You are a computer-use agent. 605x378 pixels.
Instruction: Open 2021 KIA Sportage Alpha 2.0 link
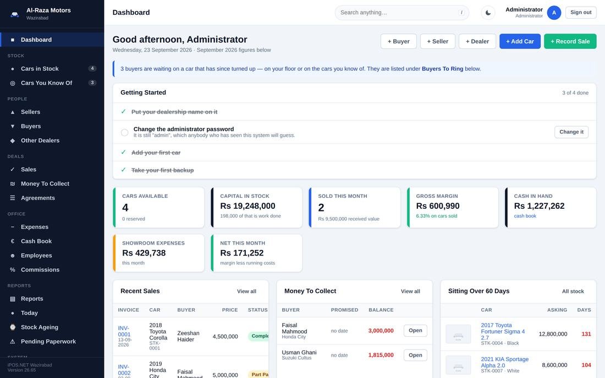(x=504, y=362)
